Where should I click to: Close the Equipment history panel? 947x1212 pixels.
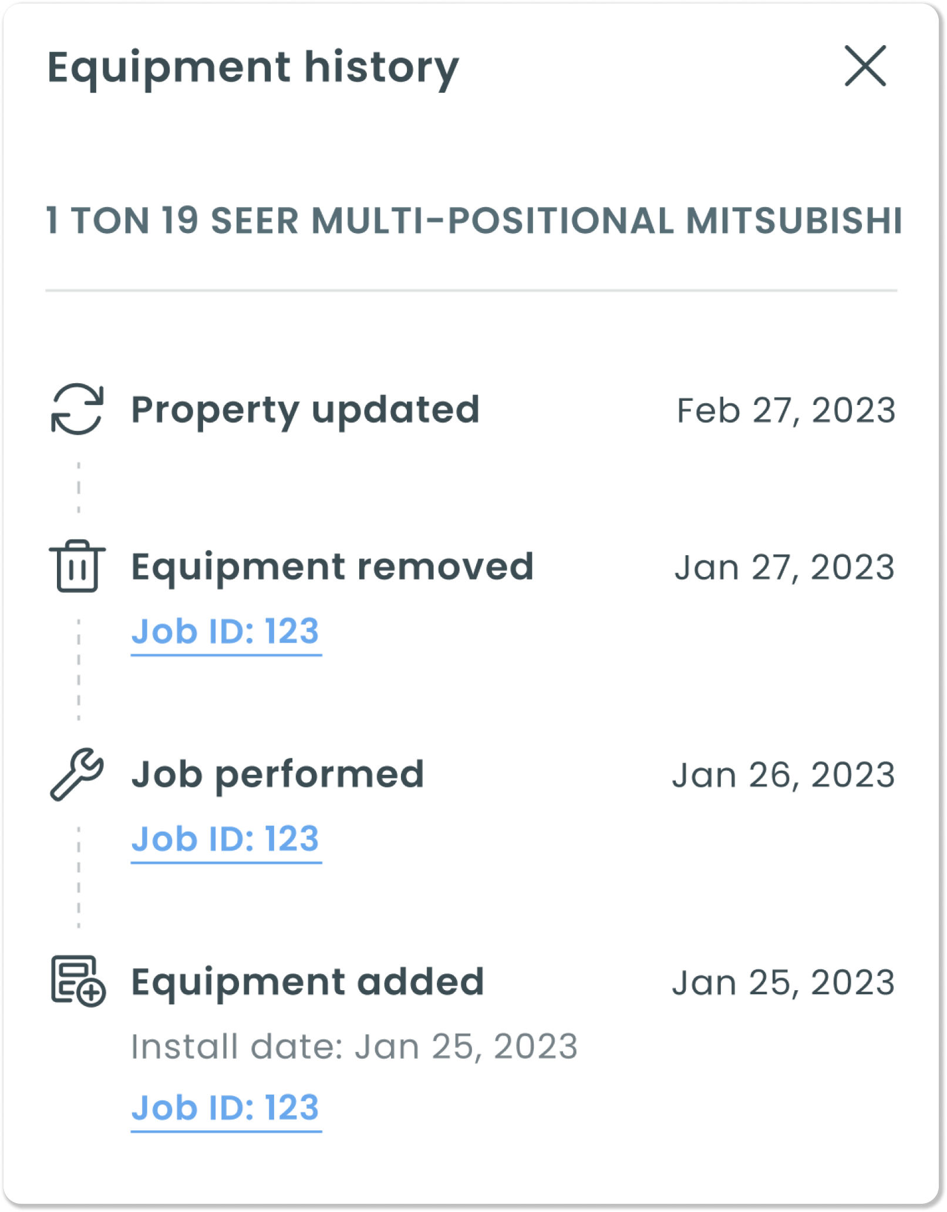(865, 66)
